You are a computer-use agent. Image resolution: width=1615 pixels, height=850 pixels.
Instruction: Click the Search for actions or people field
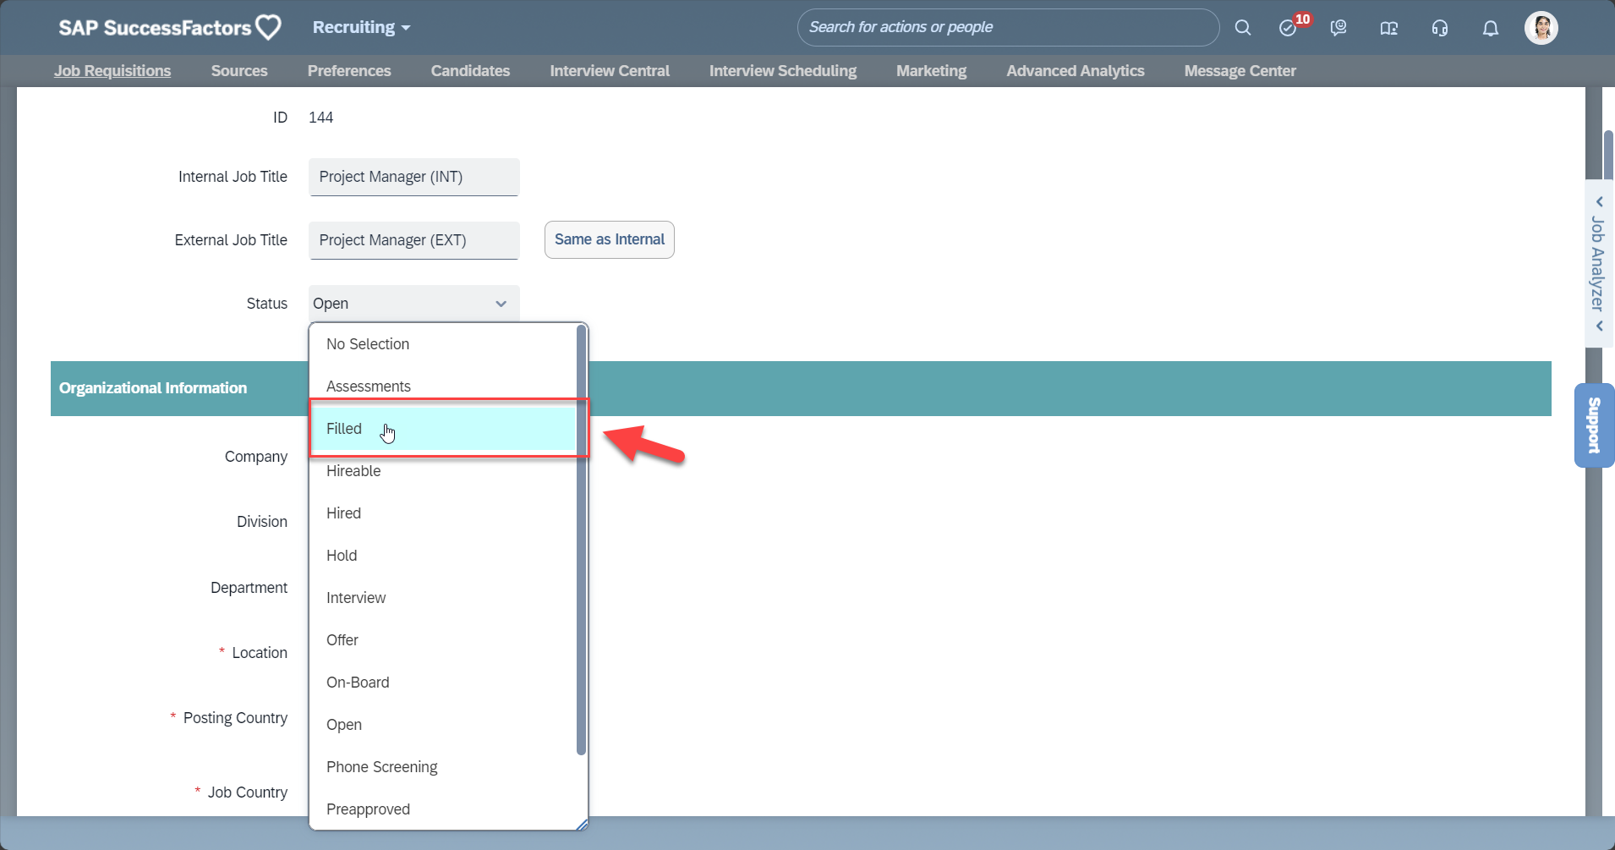(1008, 27)
